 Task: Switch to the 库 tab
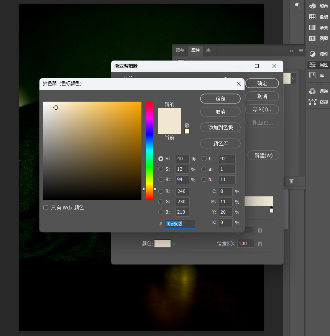point(208,50)
